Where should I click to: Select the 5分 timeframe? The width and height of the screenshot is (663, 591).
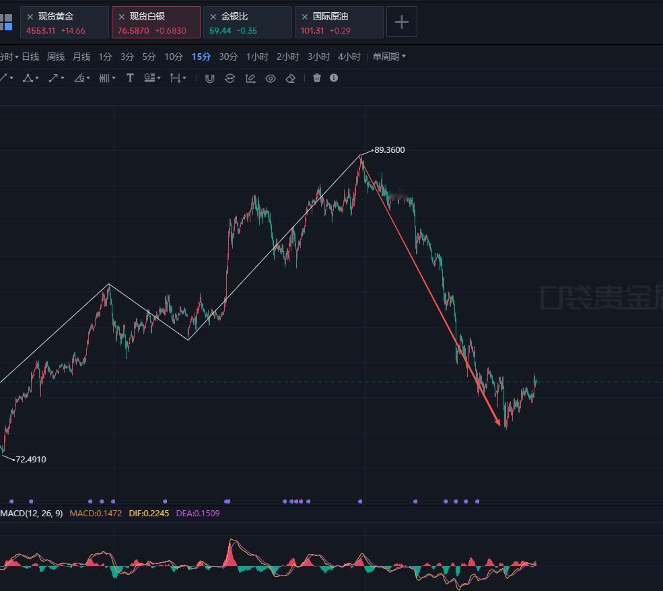(x=149, y=57)
